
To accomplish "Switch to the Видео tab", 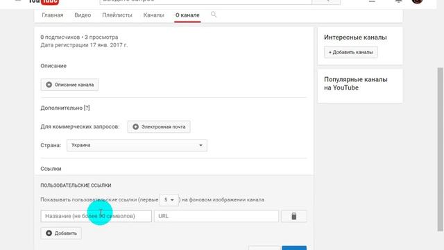I will [x=83, y=15].
